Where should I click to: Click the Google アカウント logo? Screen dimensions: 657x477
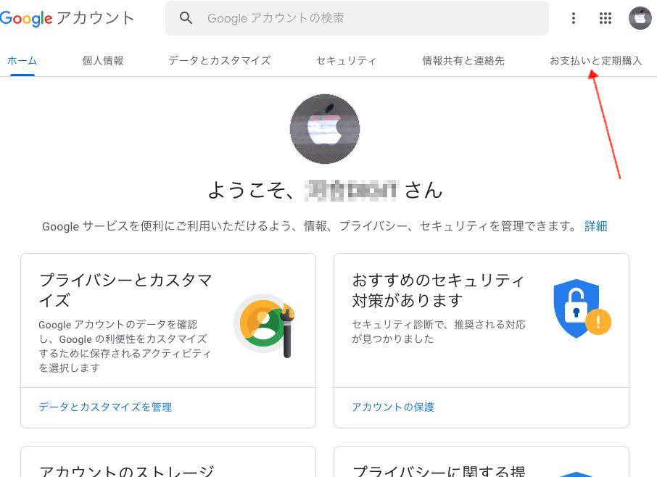point(67,18)
